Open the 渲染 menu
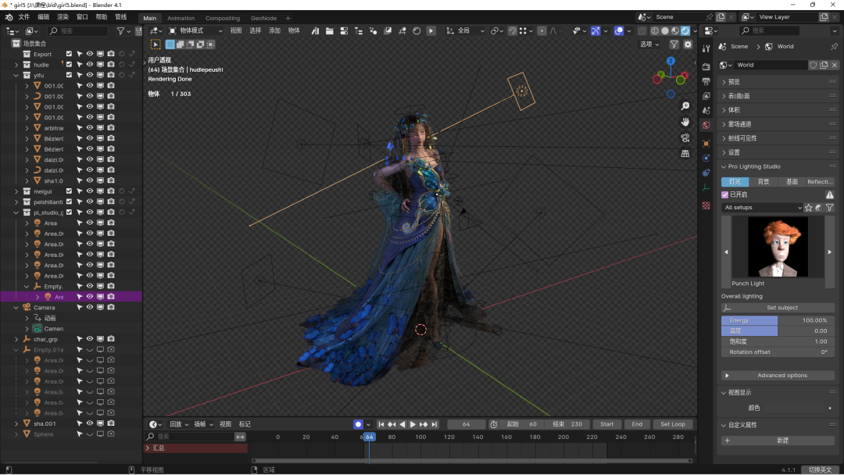 pyautogui.click(x=63, y=17)
